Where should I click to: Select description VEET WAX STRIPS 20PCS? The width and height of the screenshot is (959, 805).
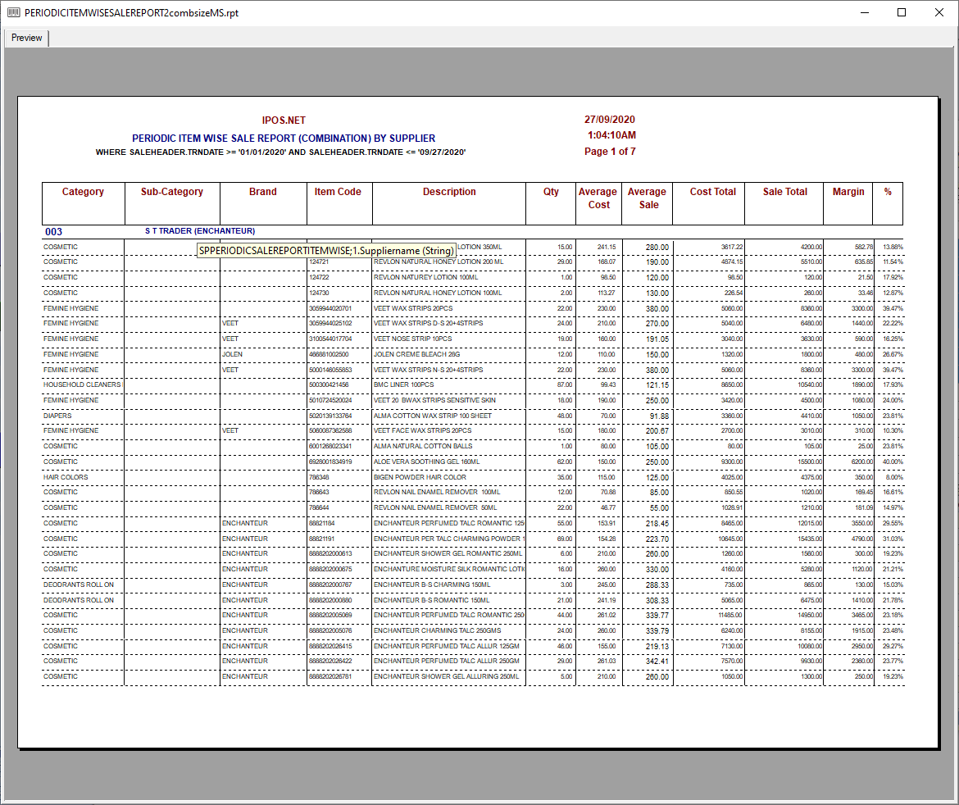coord(413,308)
